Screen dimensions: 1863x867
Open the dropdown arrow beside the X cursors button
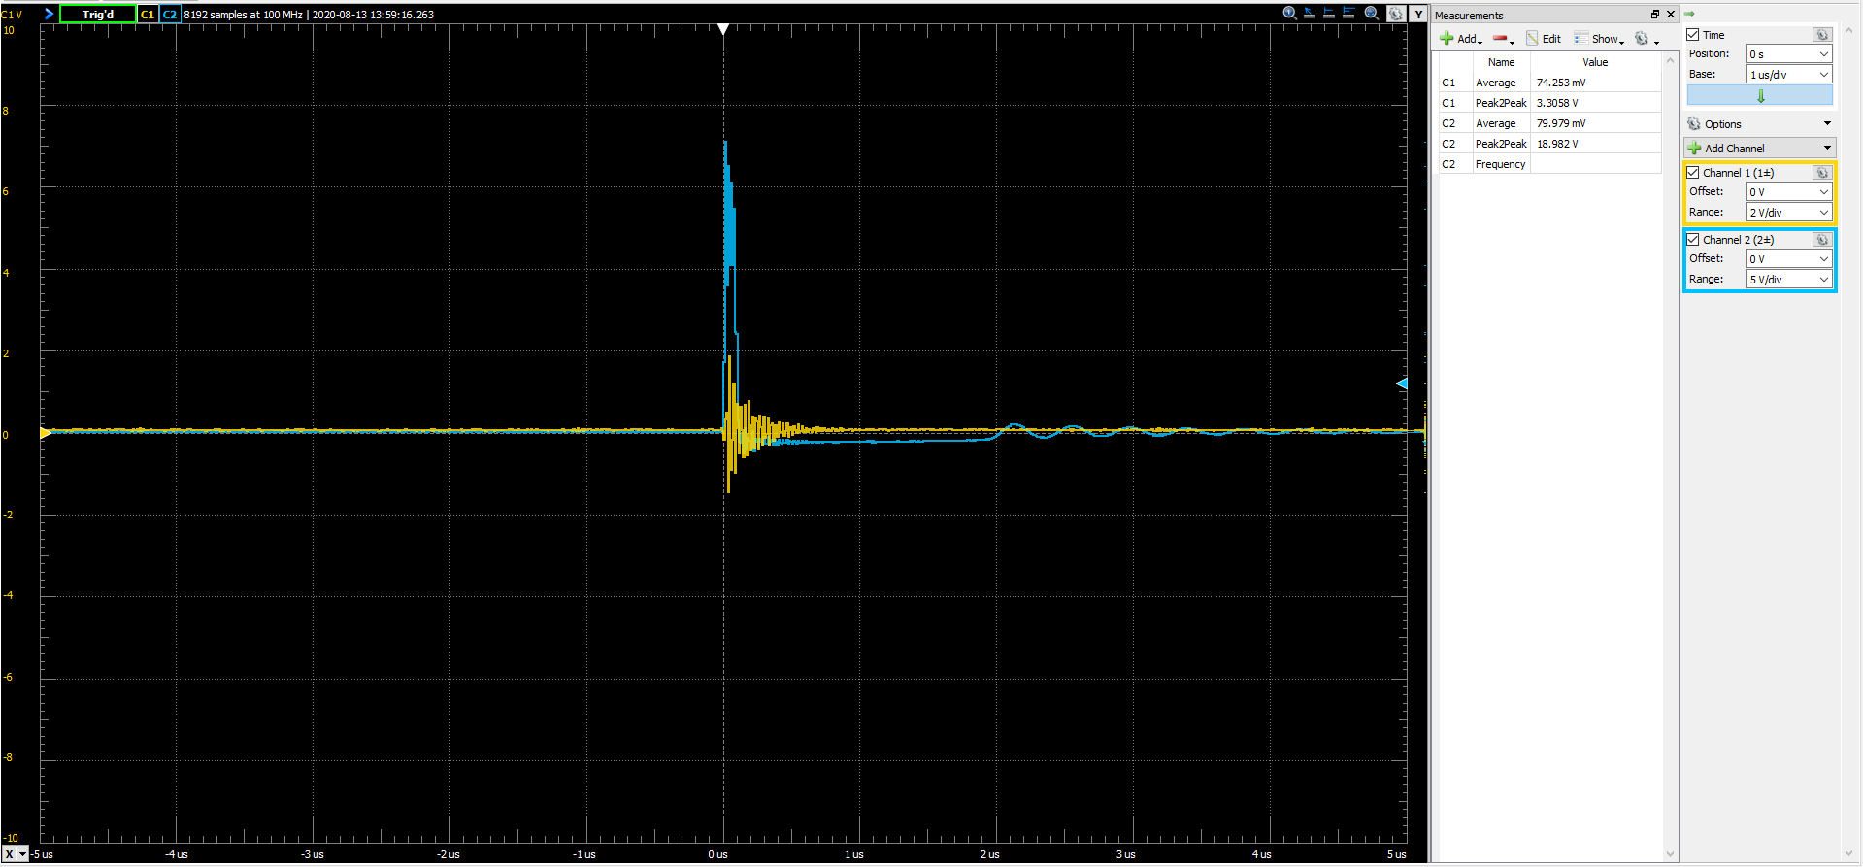point(23,854)
